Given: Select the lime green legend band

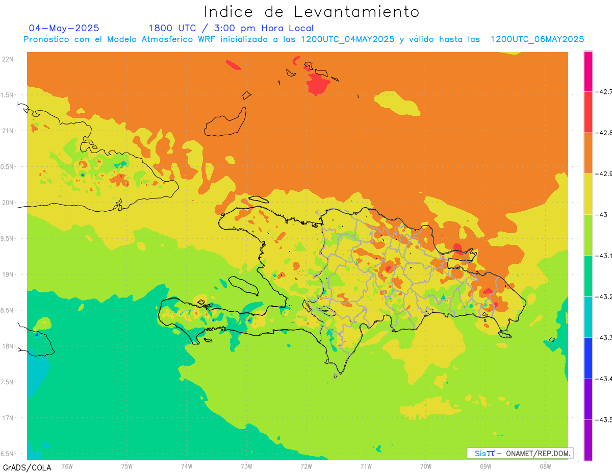Looking at the screenshot, I should pyautogui.click(x=588, y=235).
